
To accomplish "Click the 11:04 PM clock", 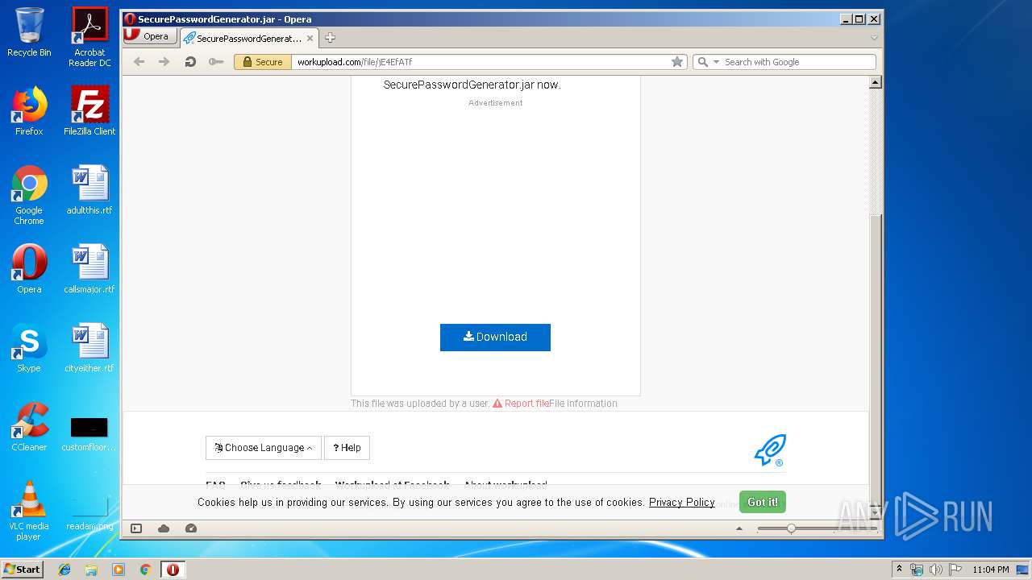I will (991, 570).
